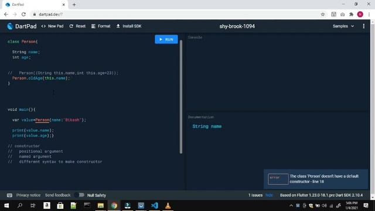
Task: Select the DartPad browser tab
Action: click(35, 5)
